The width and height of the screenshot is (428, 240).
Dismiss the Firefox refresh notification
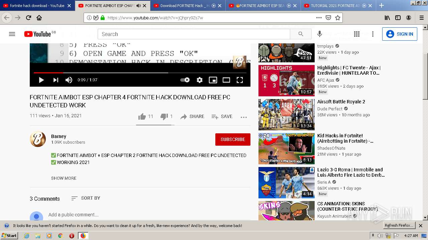point(421,226)
